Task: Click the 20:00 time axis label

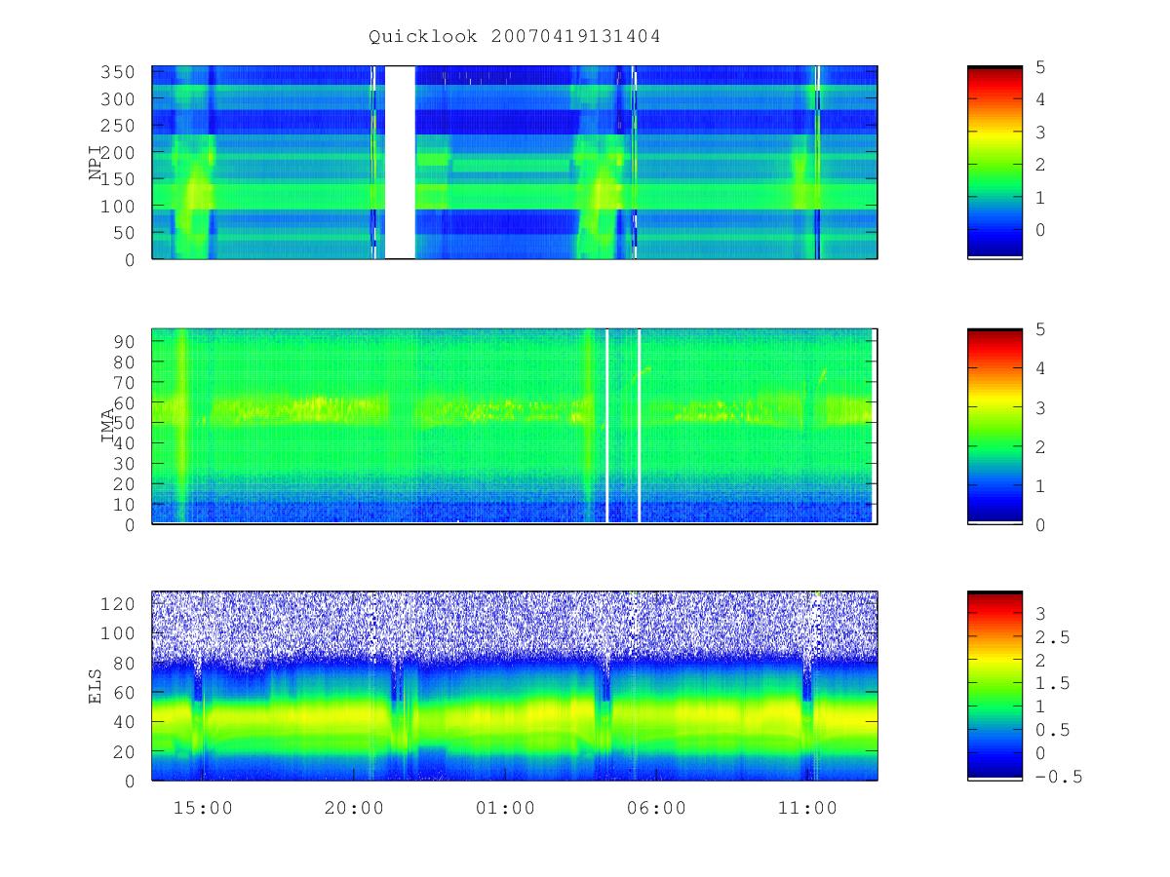Action: 354,808
